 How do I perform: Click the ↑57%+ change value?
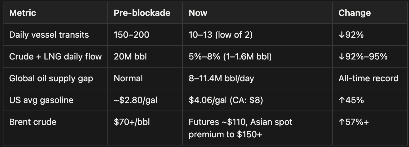point(354,122)
